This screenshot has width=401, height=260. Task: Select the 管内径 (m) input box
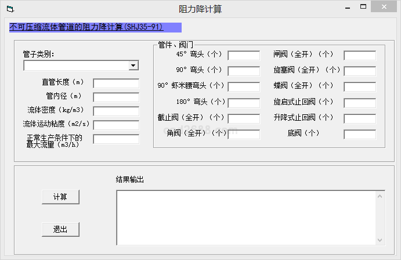[x=116, y=98]
